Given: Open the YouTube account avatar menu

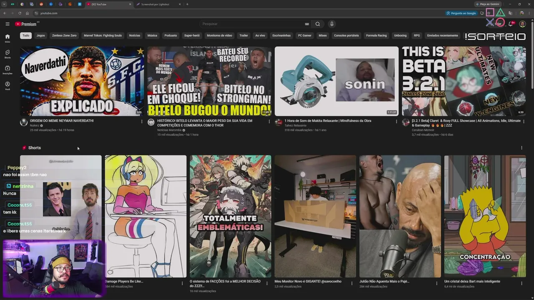Looking at the screenshot, I should click(x=522, y=24).
